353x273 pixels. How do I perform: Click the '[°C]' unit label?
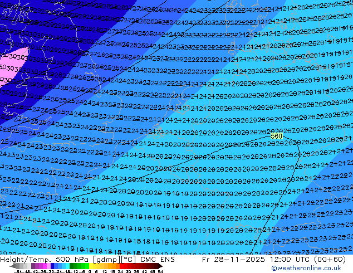[x=129, y=260]
